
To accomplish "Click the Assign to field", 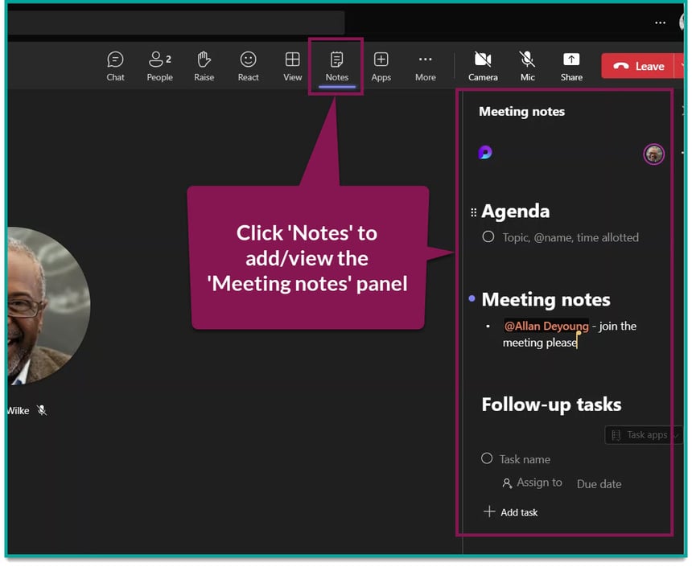I will (533, 483).
